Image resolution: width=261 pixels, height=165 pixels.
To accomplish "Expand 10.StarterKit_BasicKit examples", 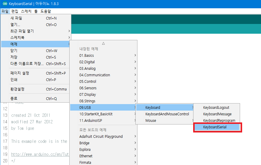I will pos(104,114).
